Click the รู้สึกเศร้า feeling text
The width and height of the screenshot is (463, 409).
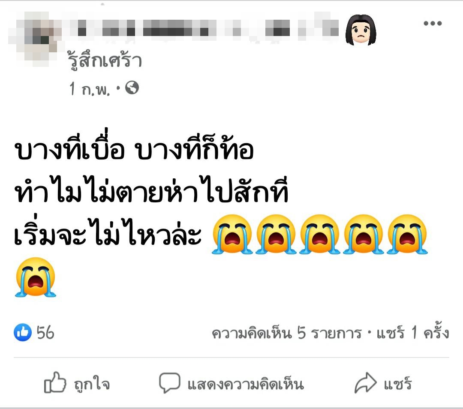click(x=105, y=60)
